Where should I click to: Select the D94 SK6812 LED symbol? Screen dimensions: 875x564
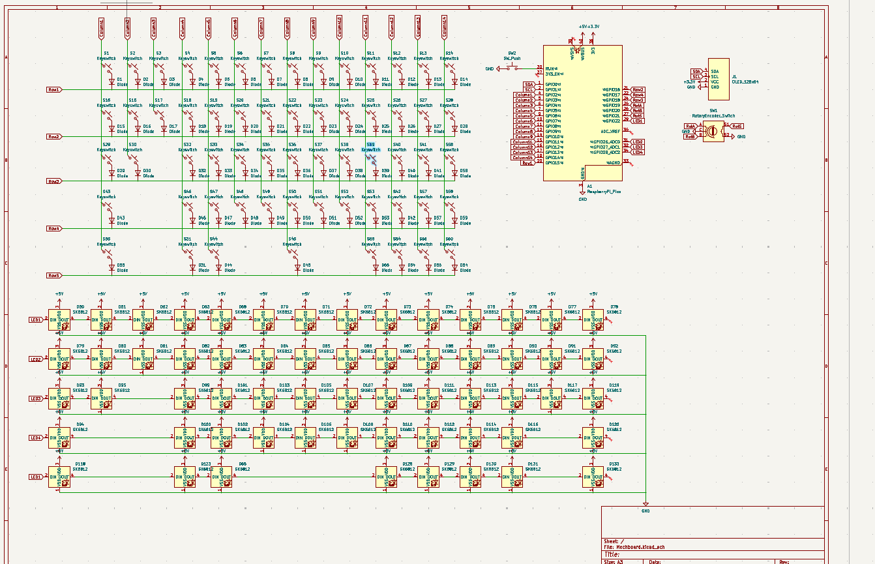pos(59,438)
